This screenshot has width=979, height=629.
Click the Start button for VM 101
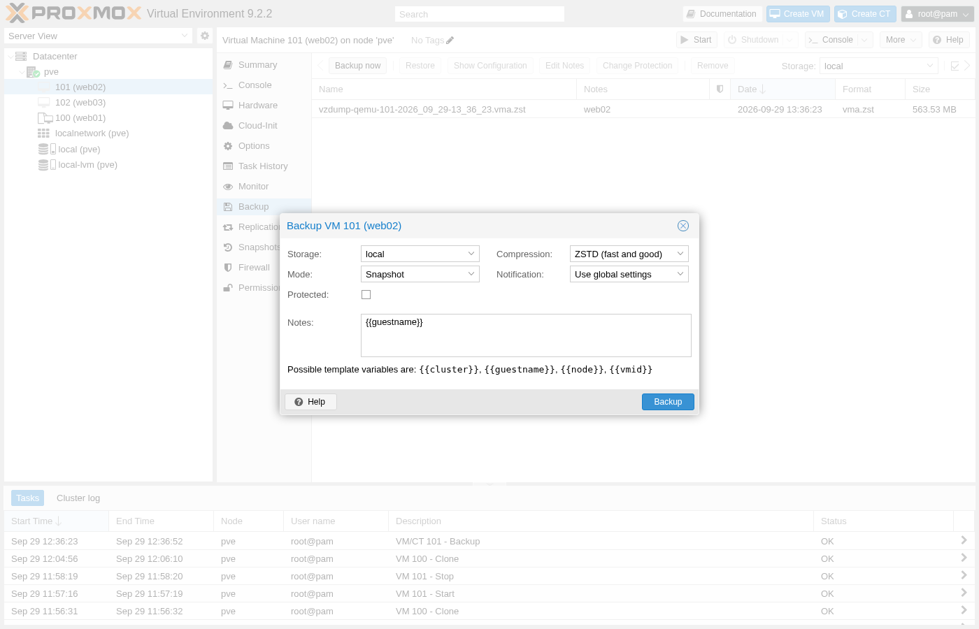pos(696,40)
